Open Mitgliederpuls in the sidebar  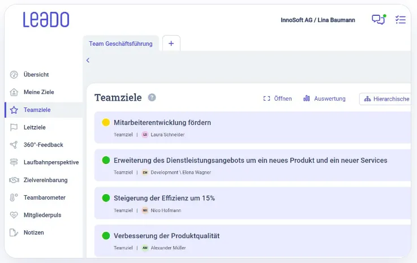point(44,215)
